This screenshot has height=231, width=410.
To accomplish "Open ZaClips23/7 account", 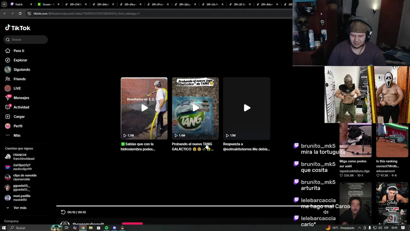I will point(19,167).
